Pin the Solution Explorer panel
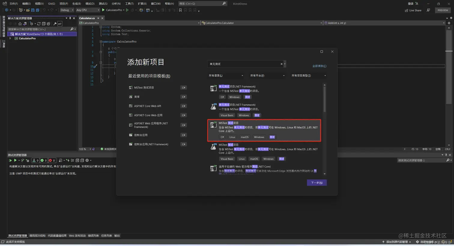Screen dimensions: 454x246 (70, 18)
